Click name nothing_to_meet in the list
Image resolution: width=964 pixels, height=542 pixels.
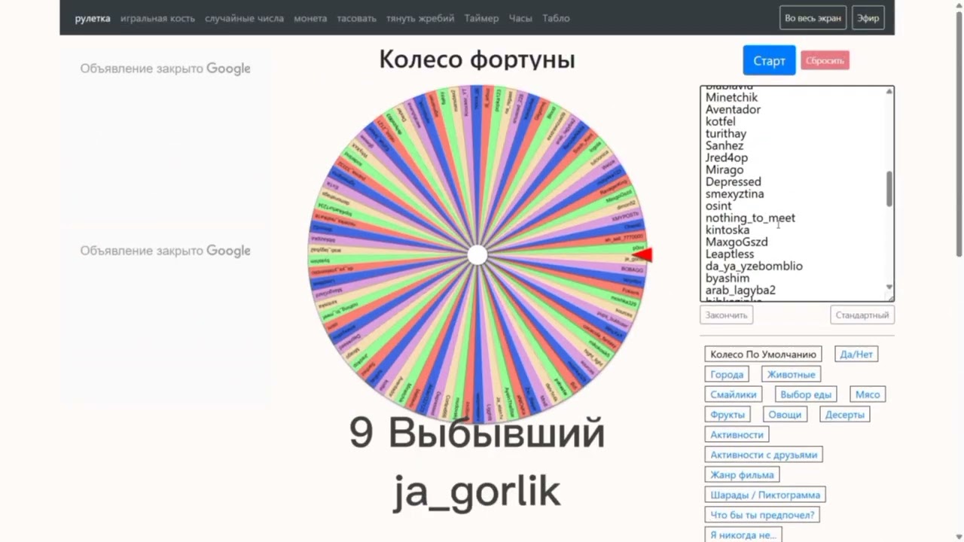(x=750, y=218)
